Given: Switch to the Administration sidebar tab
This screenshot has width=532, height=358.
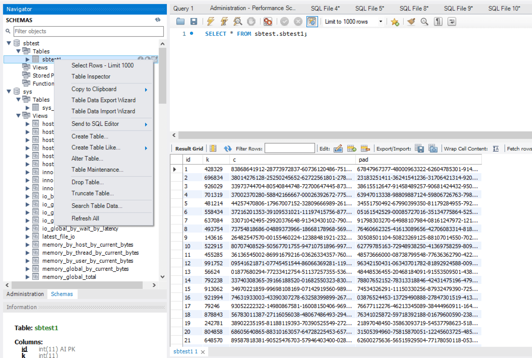Looking at the screenshot, I should [x=25, y=294].
